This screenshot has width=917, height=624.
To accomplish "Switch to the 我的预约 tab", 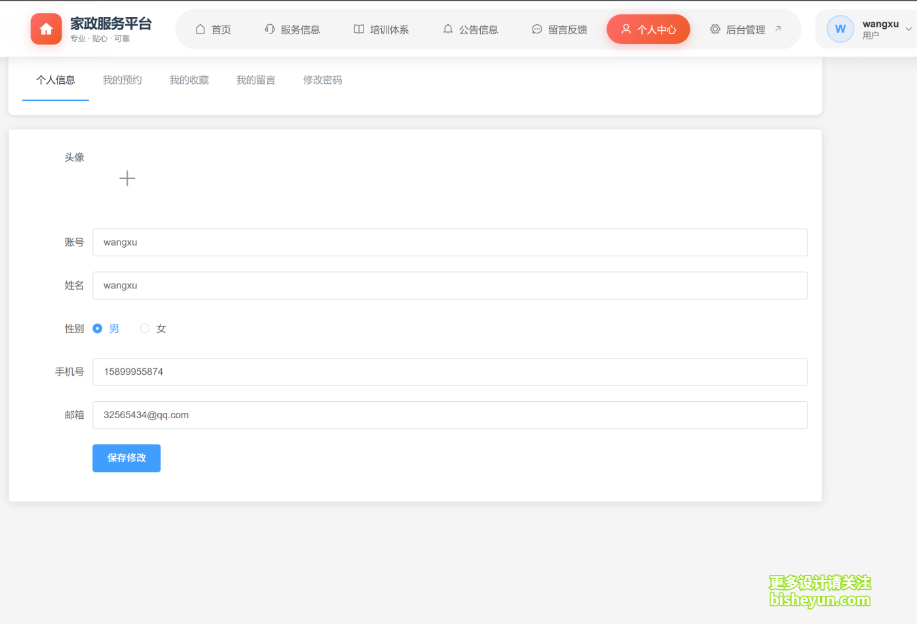I will click(x=122, y=79).
